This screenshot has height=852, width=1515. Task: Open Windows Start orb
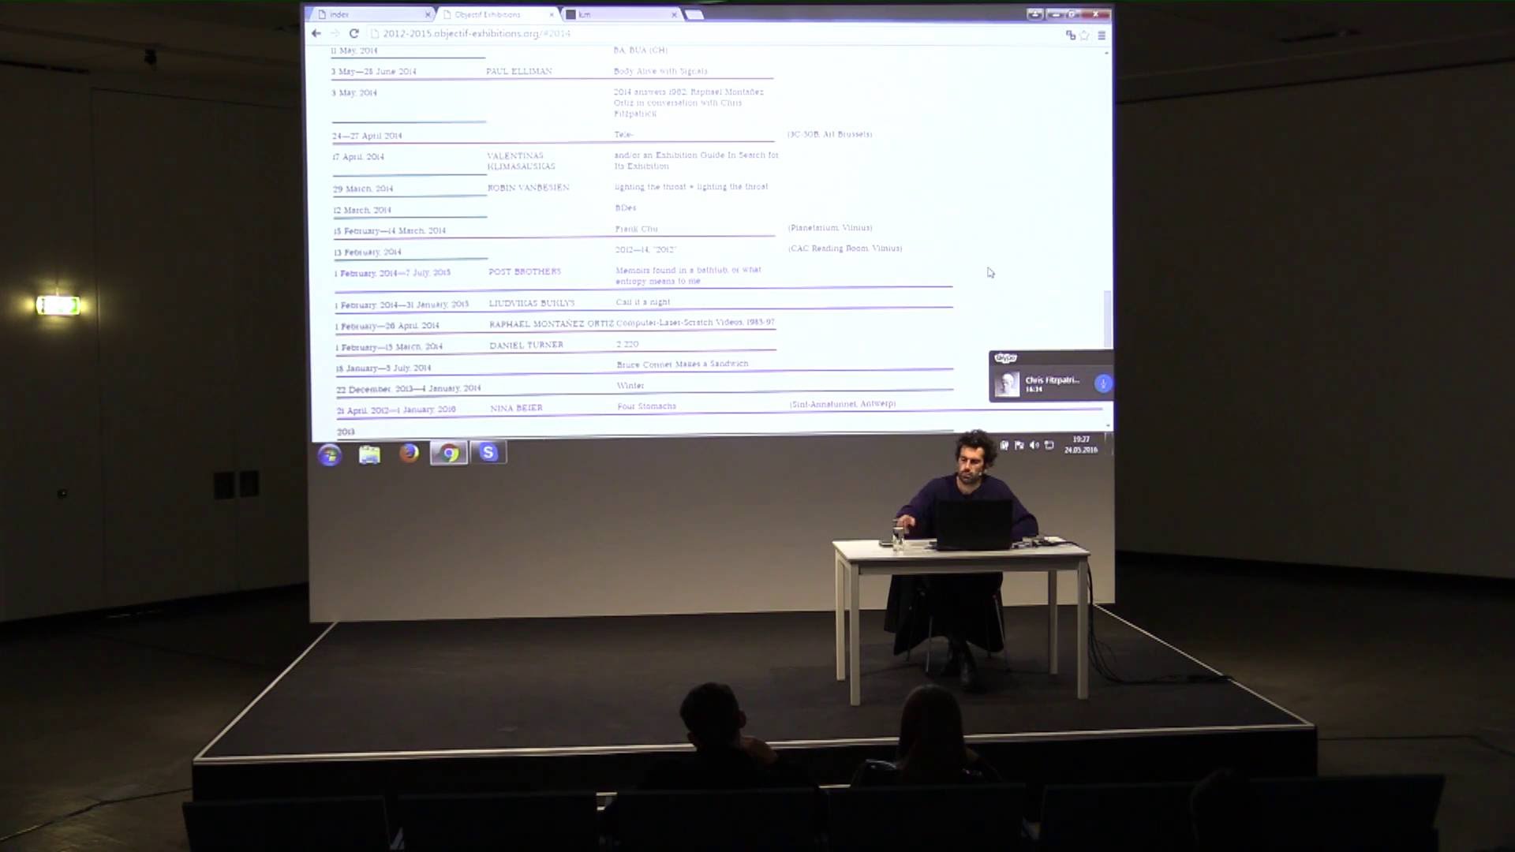pyautogui.click(x=330, y=454)
